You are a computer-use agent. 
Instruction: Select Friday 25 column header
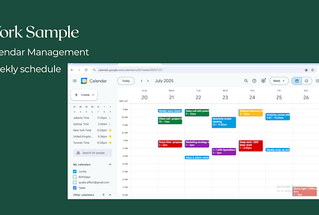tap(279, 95)
